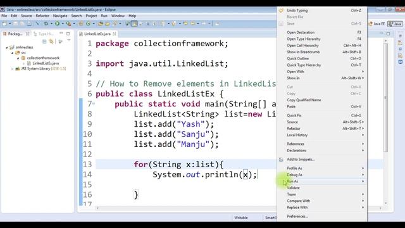The width and height of the screenshot is (405, 228).
Task: Click the Add to Snippets menu icon
Action: pyautogui.click(x=281, y=160)
